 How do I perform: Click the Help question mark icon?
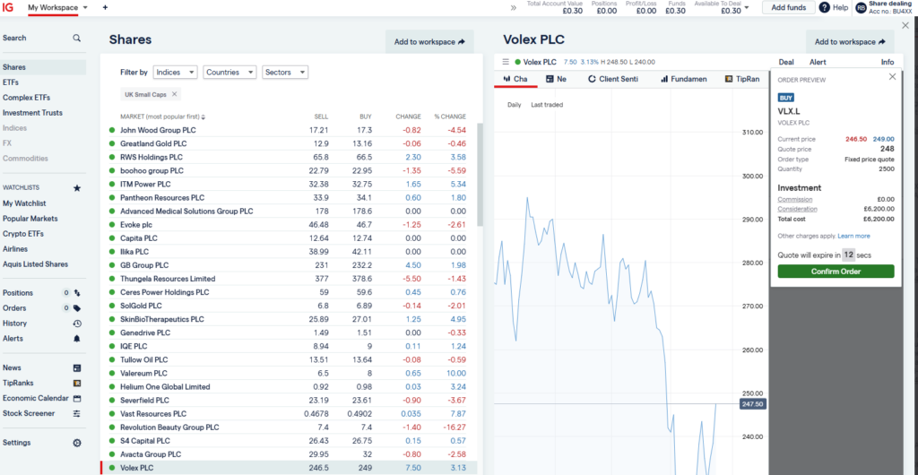825,7
